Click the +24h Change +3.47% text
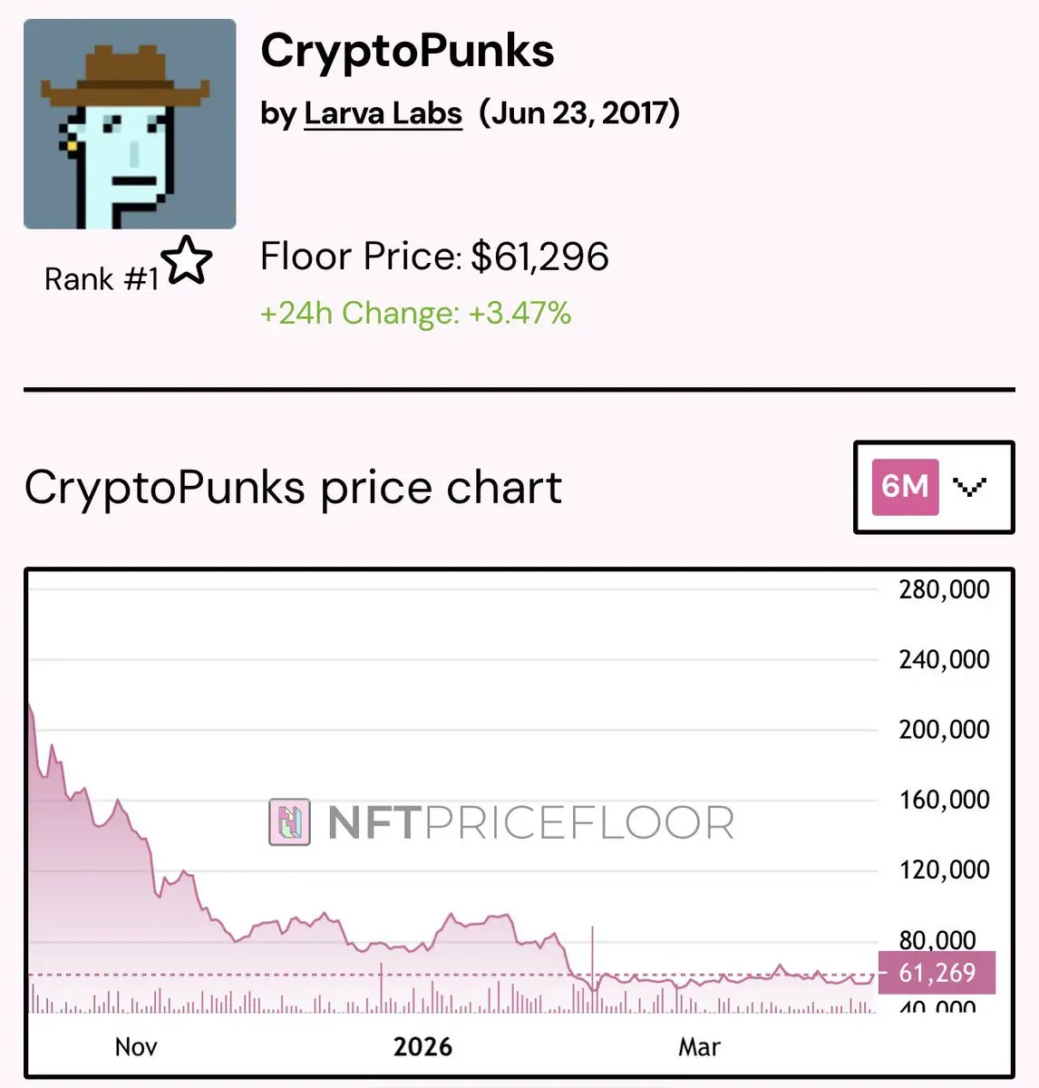Screen dimensions: 1039x1088 click(415, 314)
